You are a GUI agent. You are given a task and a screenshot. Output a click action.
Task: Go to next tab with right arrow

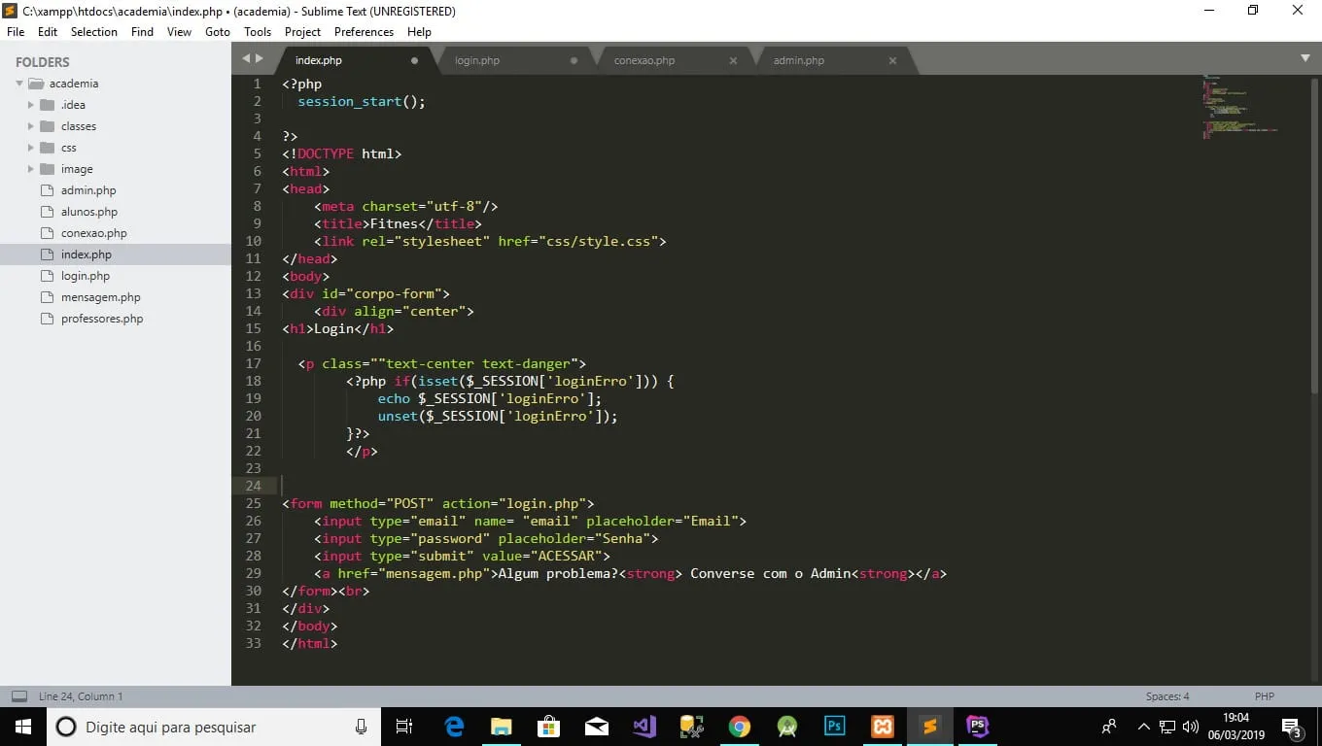tap(260, 59)
